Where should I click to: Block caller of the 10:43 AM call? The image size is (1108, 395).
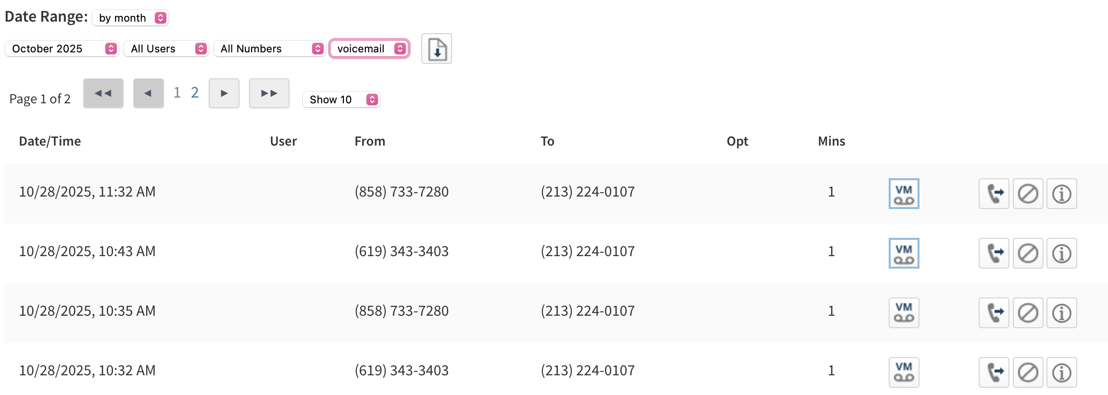(x=1028, y=253)
